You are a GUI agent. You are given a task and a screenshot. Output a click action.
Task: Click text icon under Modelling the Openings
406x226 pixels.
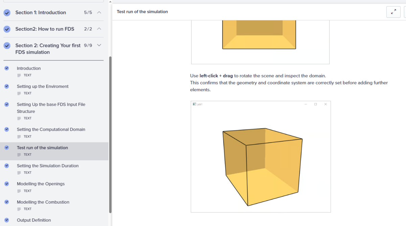(x=19, y=191)
